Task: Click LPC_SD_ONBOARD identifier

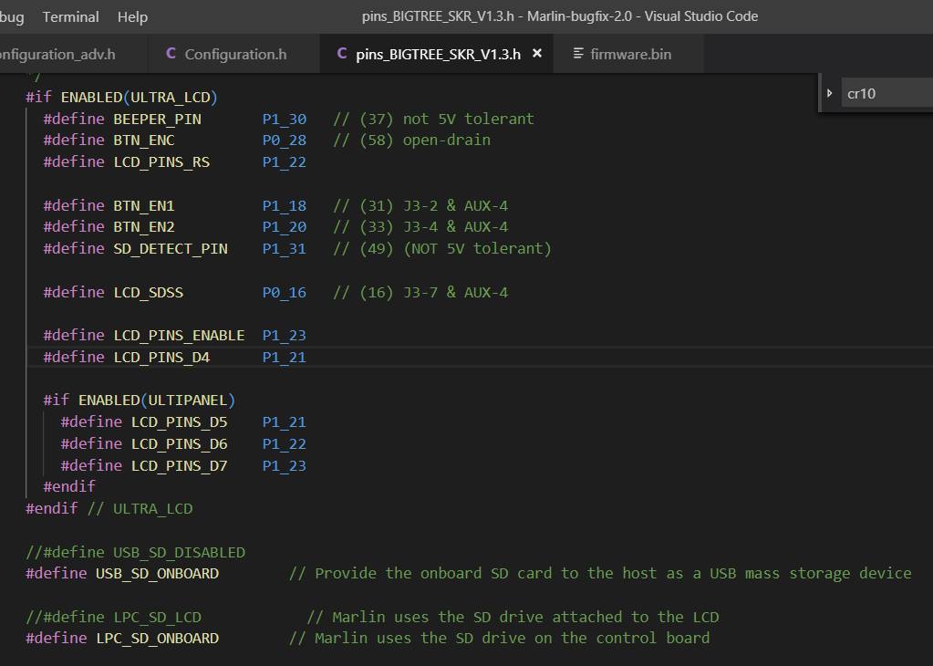Action: click(157, 639)
